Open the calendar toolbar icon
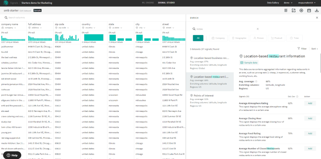321x159 pixels. 309,10
